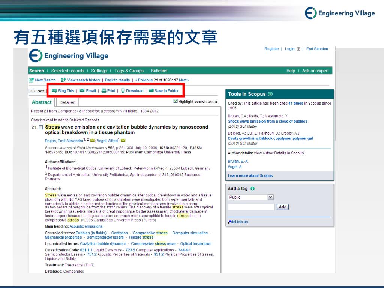Click the Add a tag info icon

pyautogui.click(x=252, y=189)
